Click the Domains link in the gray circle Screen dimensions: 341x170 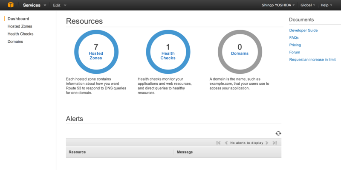click(x=240, y=53)
